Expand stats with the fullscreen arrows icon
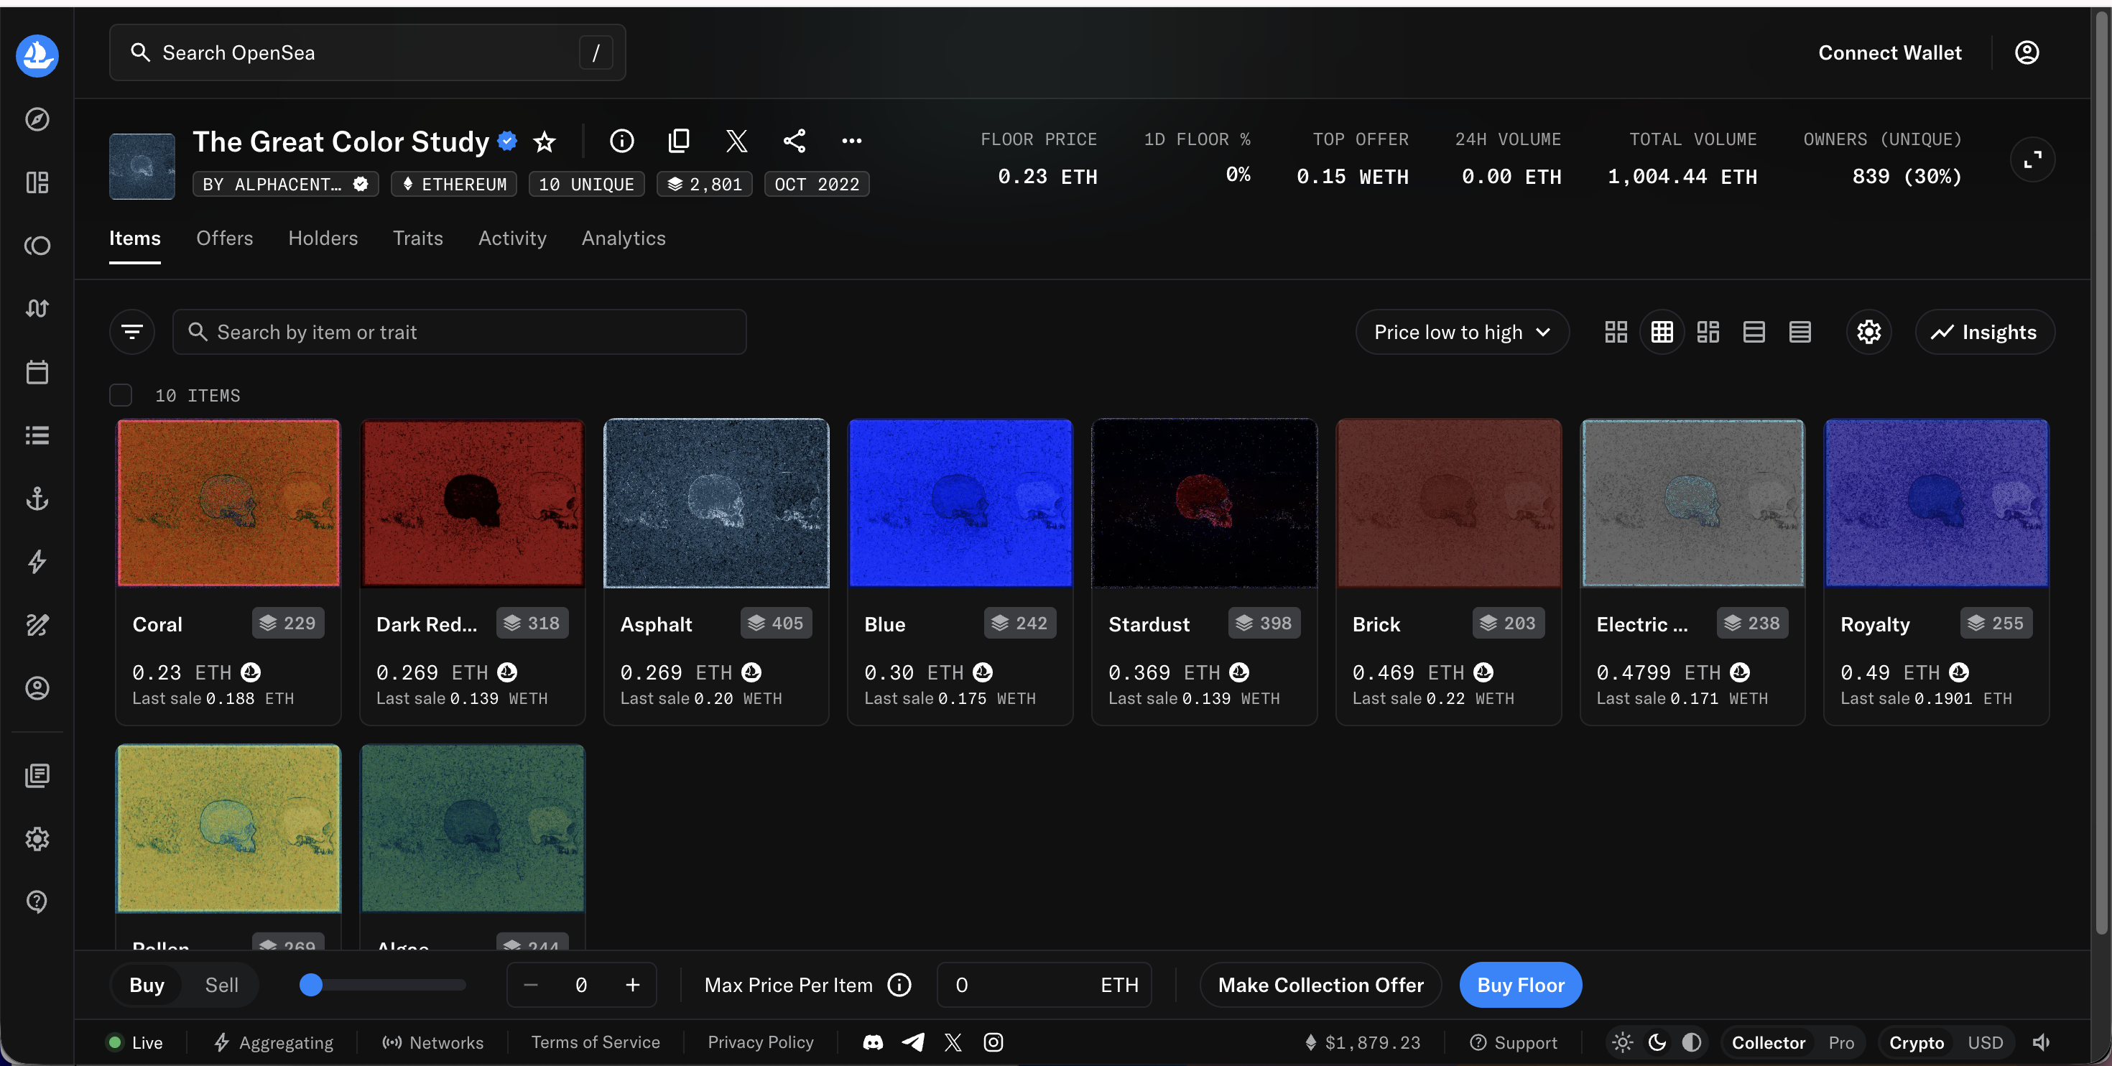The image size is (2112, 1066). coord(2032,160)
